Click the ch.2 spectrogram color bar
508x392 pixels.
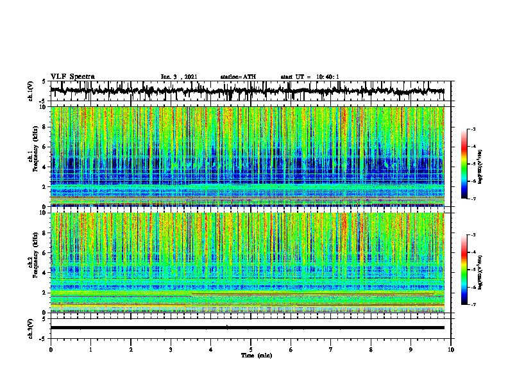pos(464,270)
